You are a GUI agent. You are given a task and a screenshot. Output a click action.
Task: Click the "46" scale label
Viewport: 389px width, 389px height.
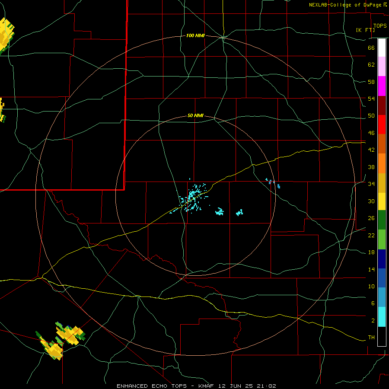[x=371, y=133]
